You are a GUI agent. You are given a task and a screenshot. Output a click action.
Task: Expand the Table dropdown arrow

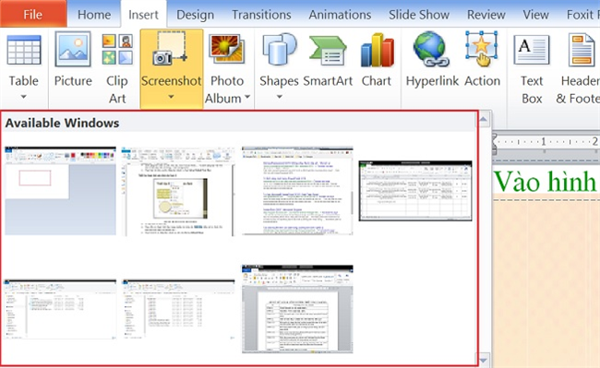click(24, 97)
